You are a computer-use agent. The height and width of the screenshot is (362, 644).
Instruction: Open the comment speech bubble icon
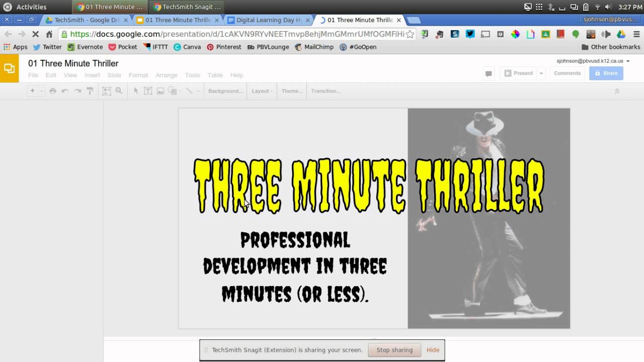(488, 73)
